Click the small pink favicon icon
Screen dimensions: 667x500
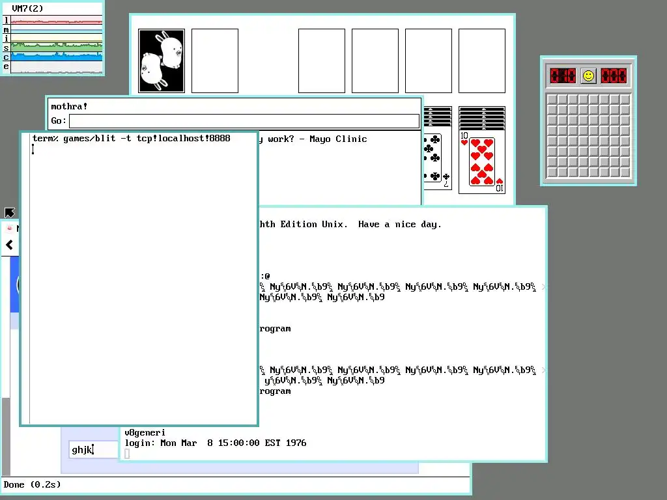9,229
